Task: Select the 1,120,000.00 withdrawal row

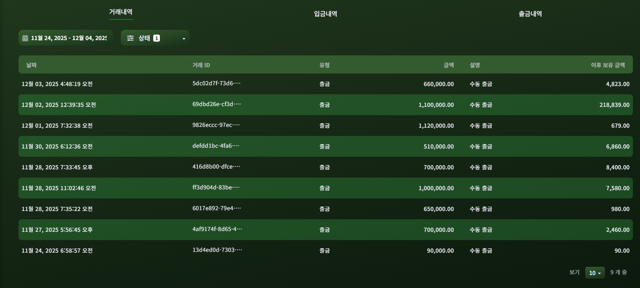Action: pyautogui.click(x=326, y=126)
